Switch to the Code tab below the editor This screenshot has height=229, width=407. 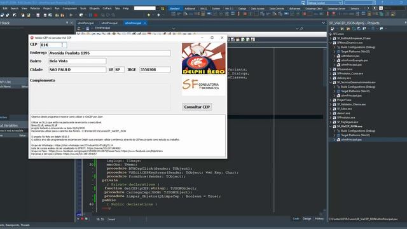point(296,219)
